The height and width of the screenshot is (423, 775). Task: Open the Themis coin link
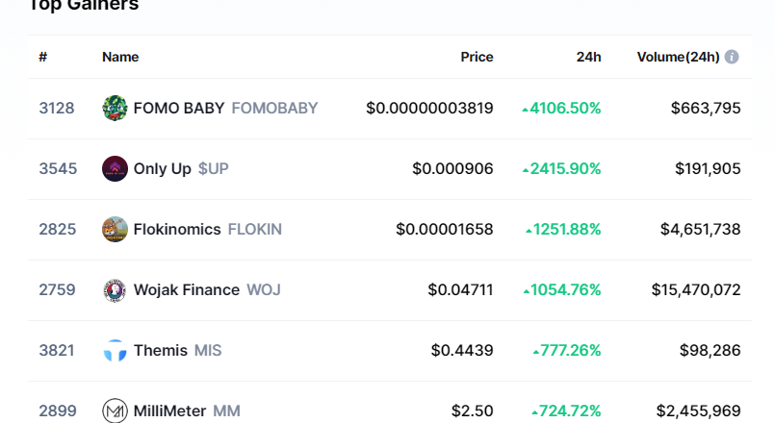tap(161, 351)
